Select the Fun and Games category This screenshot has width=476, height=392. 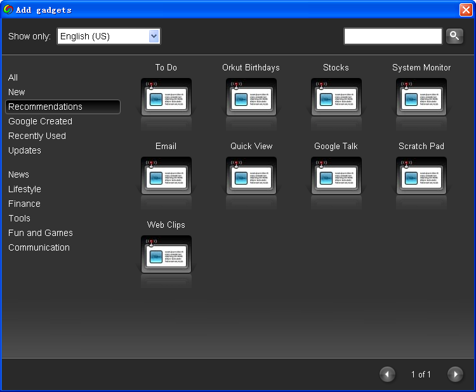(41, 233)
